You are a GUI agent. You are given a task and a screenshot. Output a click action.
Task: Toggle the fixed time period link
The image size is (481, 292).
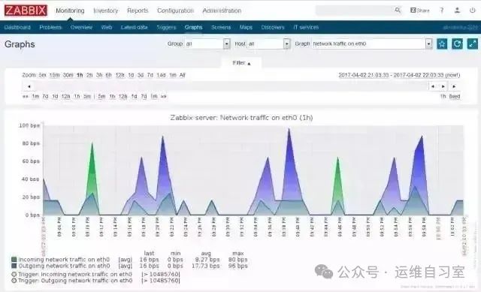[455, 96]
